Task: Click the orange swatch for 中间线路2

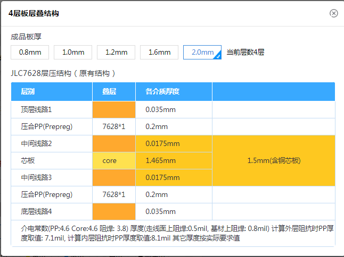Action: point(113,143)
